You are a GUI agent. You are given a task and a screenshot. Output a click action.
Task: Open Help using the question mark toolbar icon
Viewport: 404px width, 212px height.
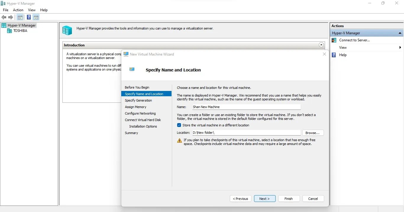[29, 17]
